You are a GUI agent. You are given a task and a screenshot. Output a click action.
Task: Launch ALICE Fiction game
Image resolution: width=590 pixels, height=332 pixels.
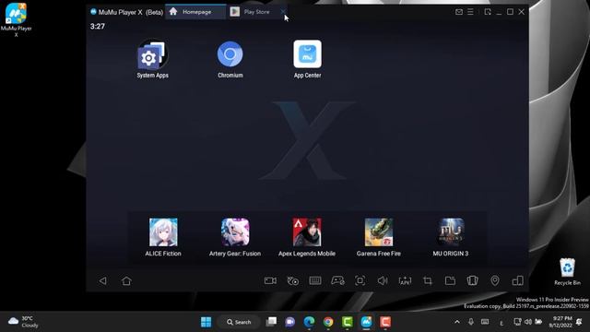[x=163, y=237]
